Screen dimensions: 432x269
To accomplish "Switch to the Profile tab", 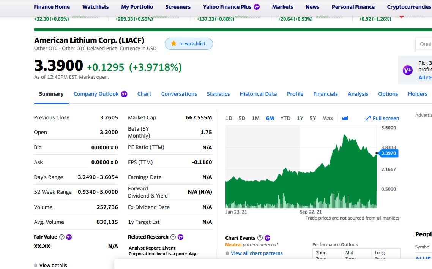I will [295, 94].
